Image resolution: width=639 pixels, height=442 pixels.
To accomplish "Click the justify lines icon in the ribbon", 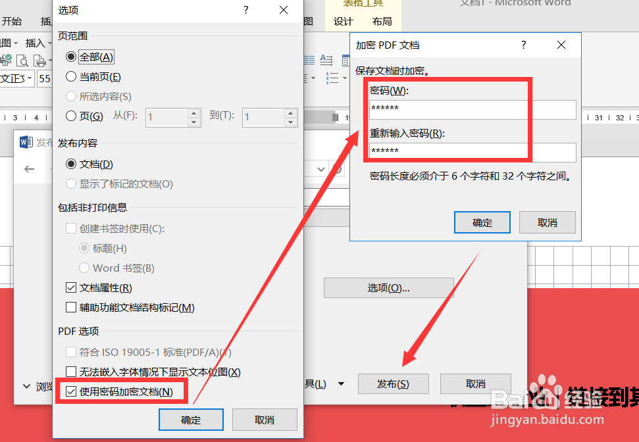I will pos(309,59).
